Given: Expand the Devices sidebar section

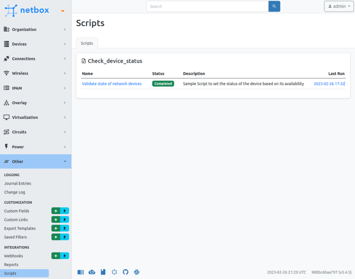Looking at the screenshot, I should [35, 44].
